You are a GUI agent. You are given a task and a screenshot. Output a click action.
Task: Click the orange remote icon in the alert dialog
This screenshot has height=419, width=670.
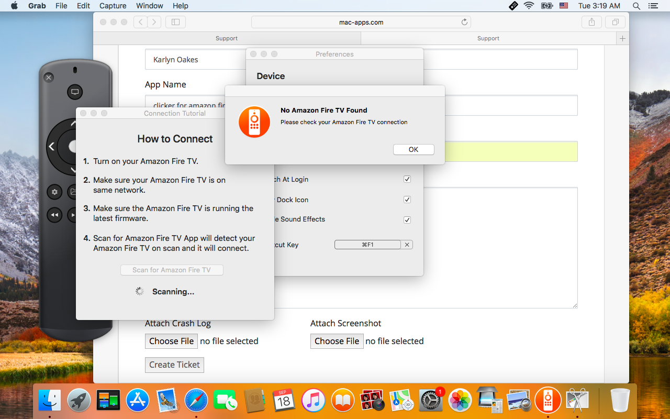(254, 122)
